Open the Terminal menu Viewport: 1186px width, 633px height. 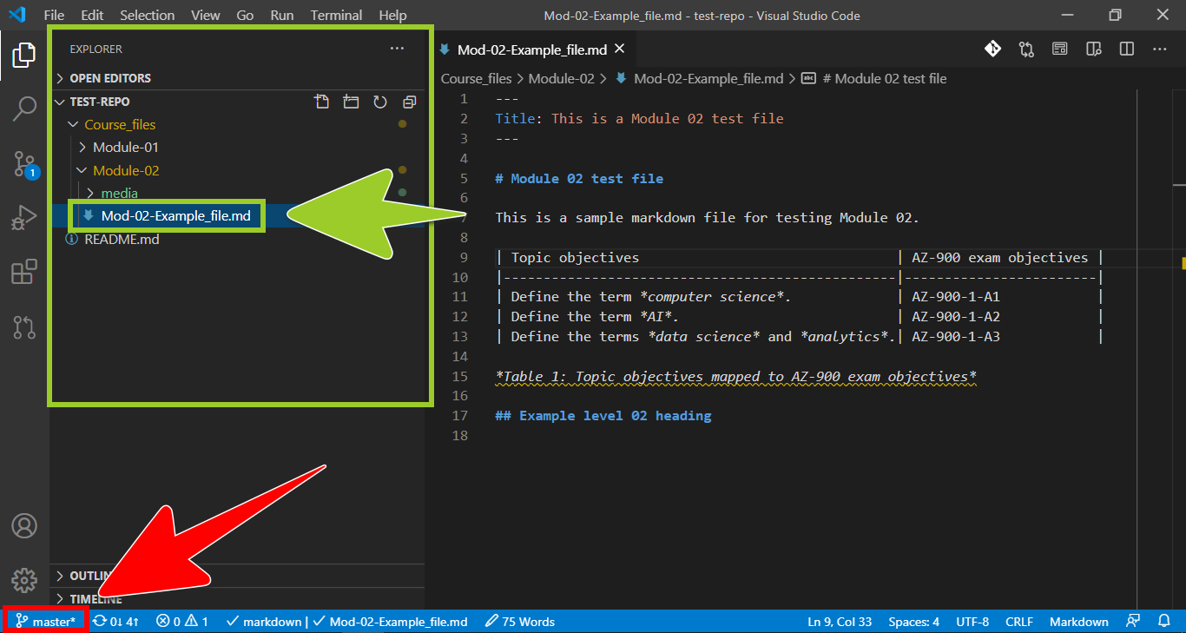point(337,15)
